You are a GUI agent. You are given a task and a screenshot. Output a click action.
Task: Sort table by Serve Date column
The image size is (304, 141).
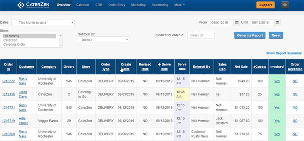[x=164, y=67]
